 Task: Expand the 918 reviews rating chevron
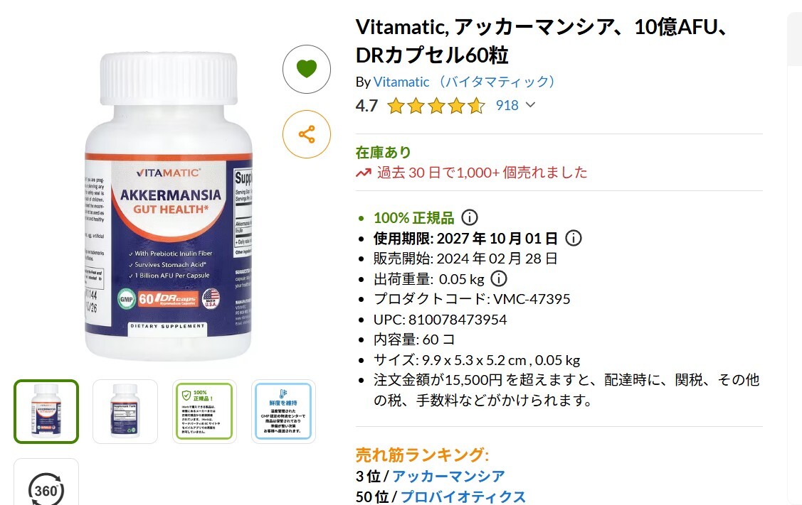[530, 104]
